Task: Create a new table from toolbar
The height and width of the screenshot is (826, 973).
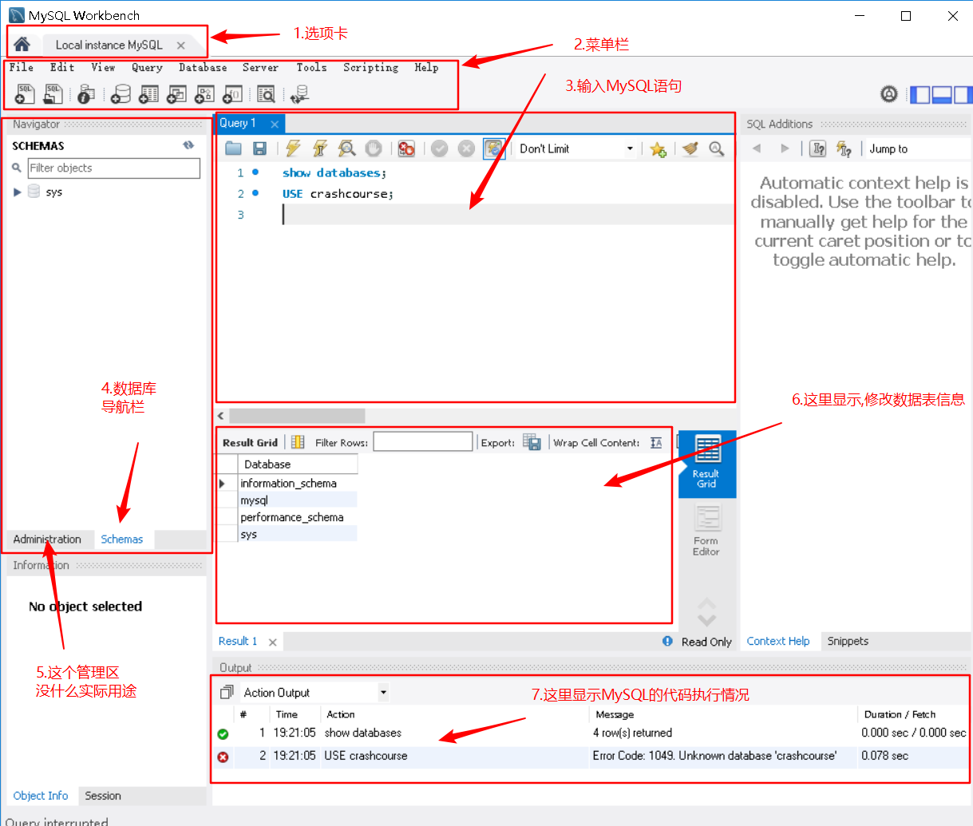Action: [x=148, y=94]
